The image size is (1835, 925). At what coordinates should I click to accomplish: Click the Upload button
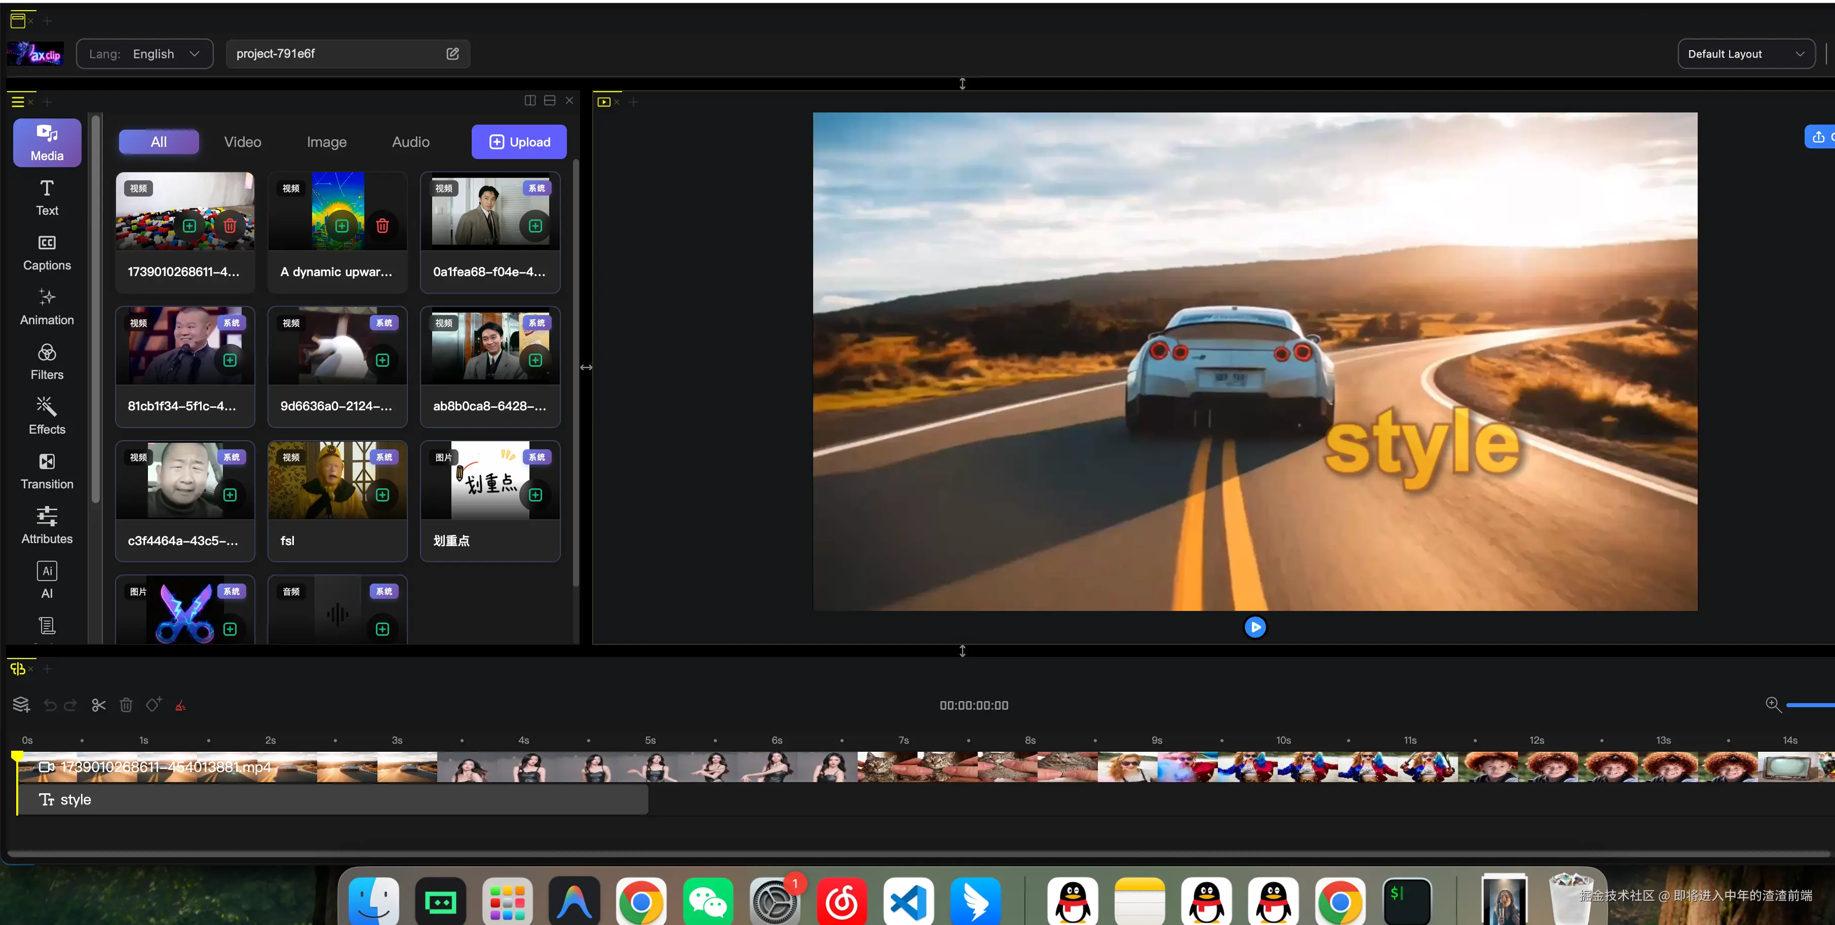(519, 142)
